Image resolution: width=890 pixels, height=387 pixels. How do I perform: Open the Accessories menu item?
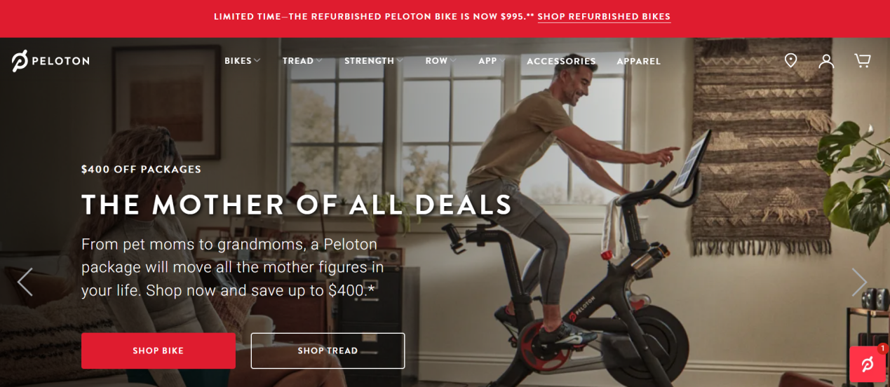point(561,61)
